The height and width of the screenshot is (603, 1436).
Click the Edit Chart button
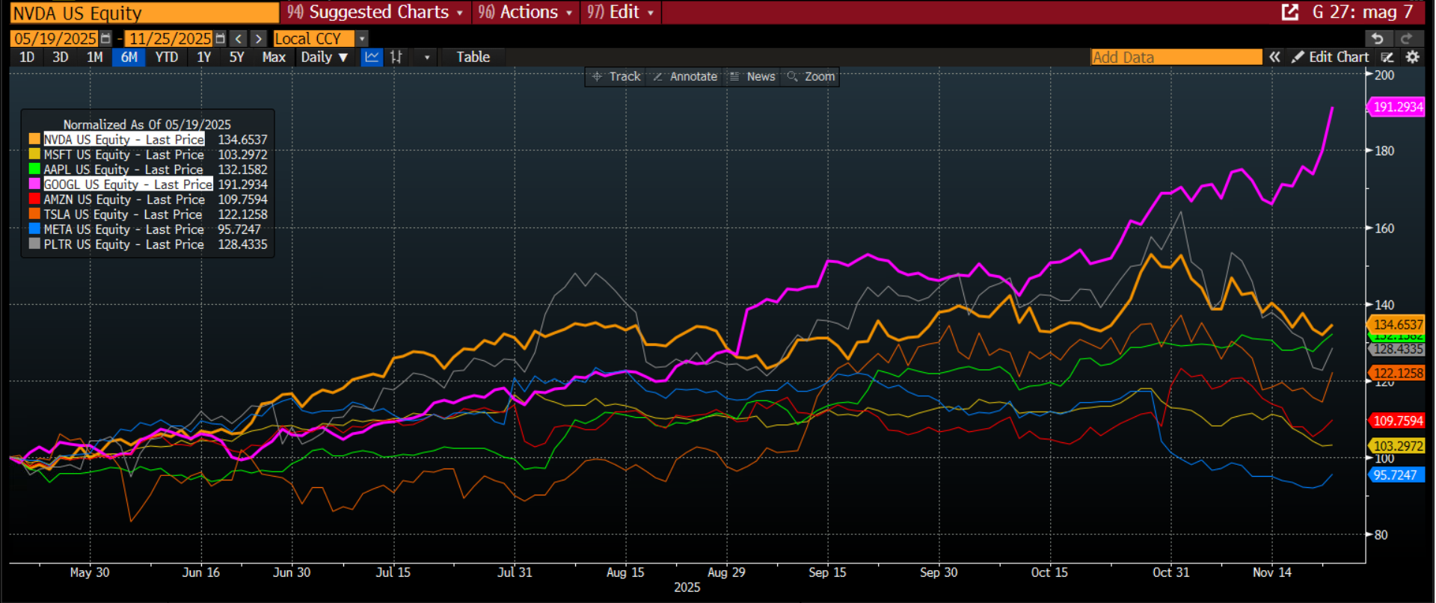pyautogui.click(x=1331, y=57)
